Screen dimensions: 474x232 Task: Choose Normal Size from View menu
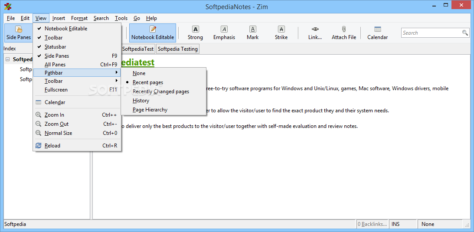(x=76, y=133)
